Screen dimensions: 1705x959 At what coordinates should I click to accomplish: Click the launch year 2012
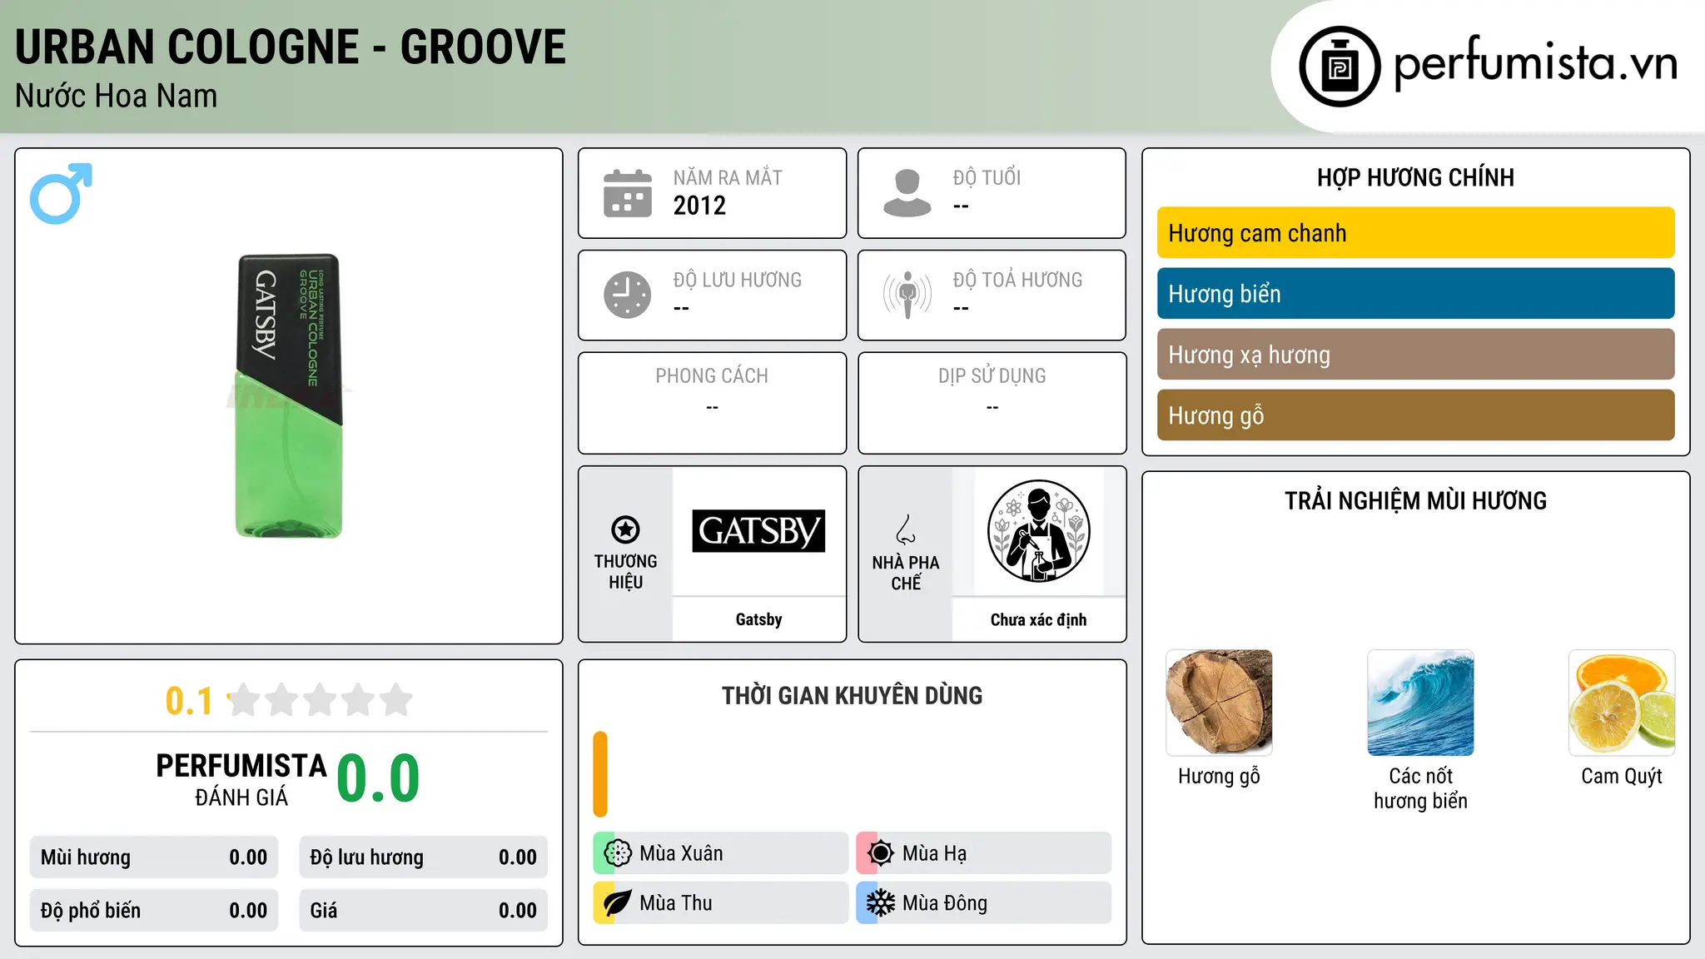pyautogui.click(x=699, y=206)
